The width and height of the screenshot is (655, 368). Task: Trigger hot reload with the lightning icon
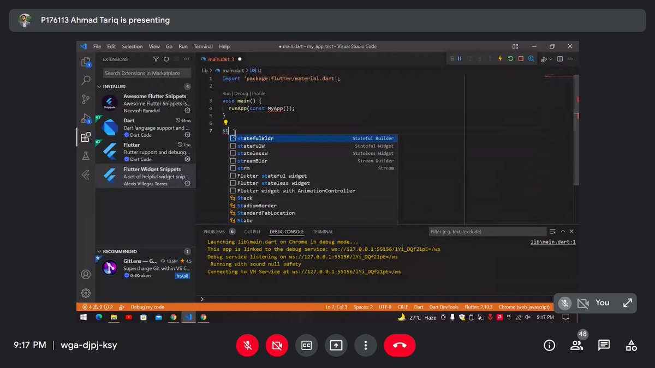(500, 59)
